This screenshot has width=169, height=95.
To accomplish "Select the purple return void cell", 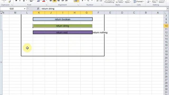I will tap(63, 32).
